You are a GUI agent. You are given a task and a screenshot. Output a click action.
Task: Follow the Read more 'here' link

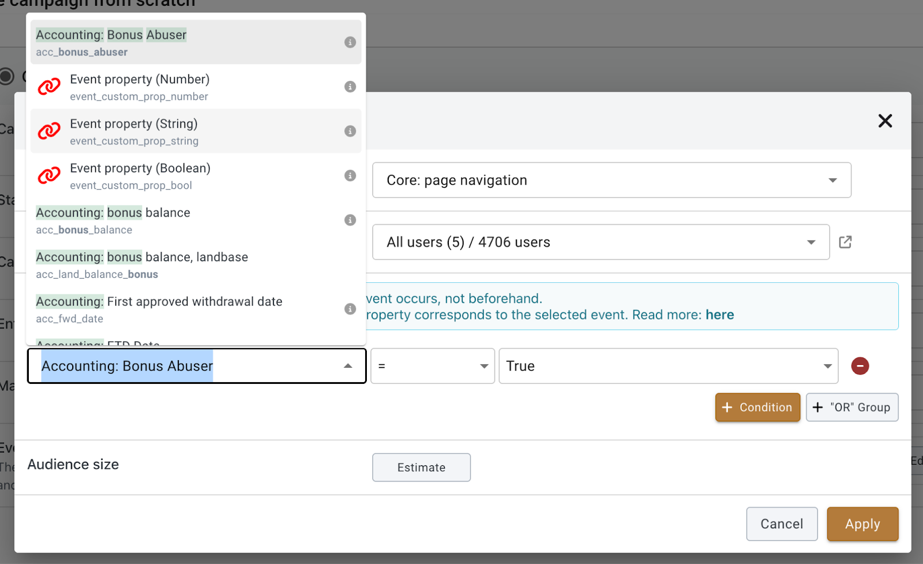[719, 315]
